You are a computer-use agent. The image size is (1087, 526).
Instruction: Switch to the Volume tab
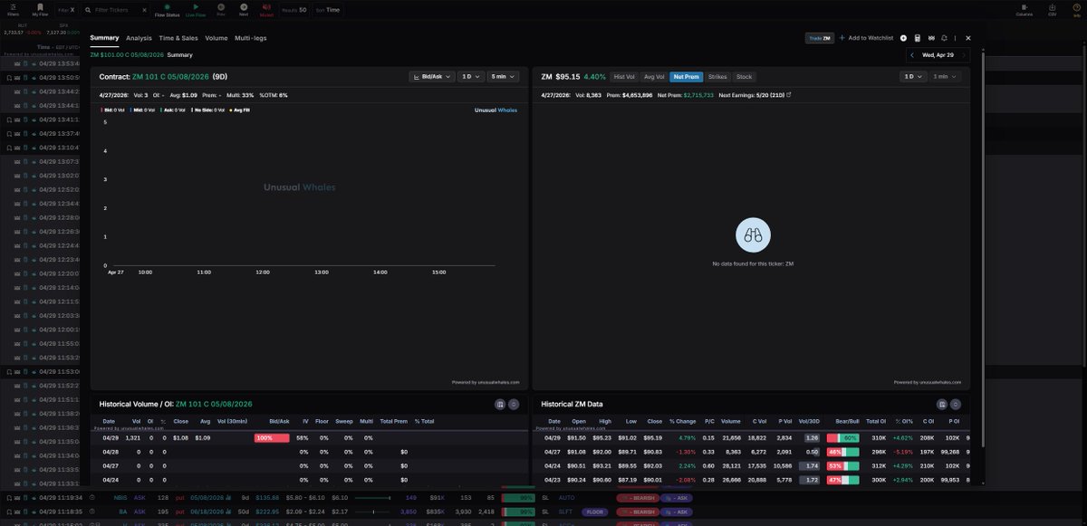click(x=216, y=38)
